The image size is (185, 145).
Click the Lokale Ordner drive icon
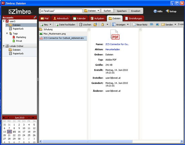pyautogui.click(x=7, y=46)
